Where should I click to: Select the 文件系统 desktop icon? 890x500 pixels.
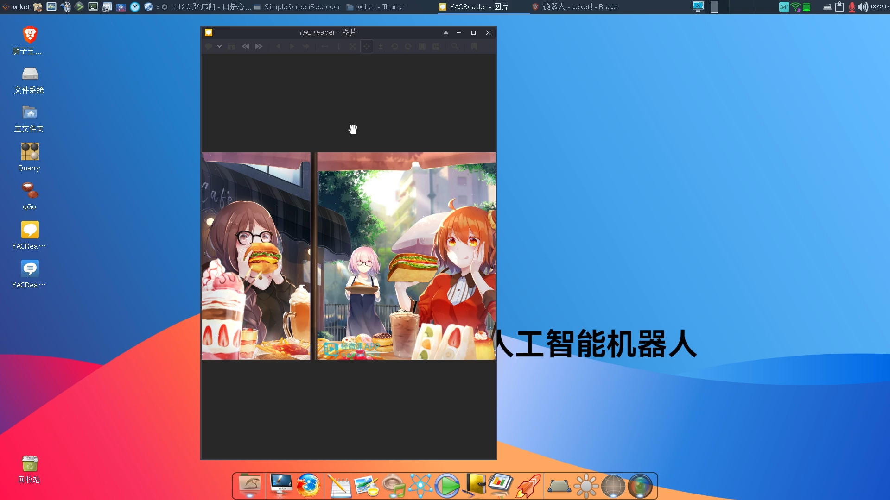tap(30, 80)
